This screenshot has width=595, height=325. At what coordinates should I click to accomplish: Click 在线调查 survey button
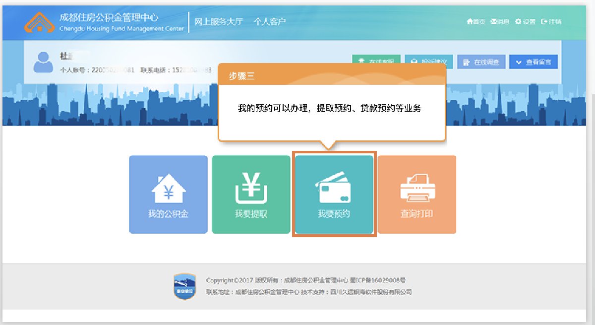(481, 62)
